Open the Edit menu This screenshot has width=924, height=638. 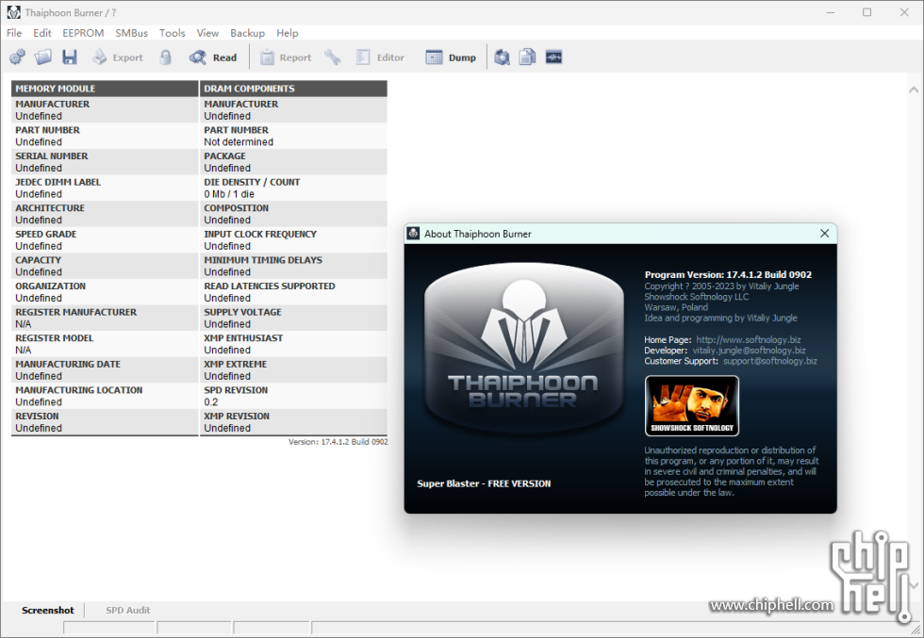41,33
